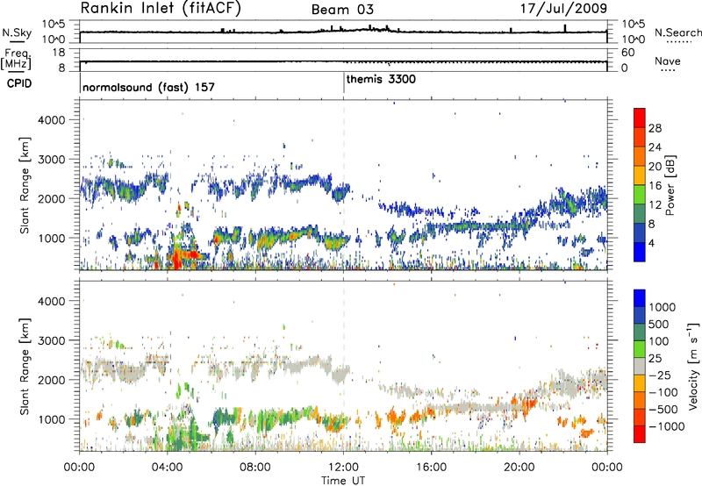Click the 'Velocity [m s-1]' colorbar label
The width and height of the screenshot is (702, 486).
click(693, 366)
